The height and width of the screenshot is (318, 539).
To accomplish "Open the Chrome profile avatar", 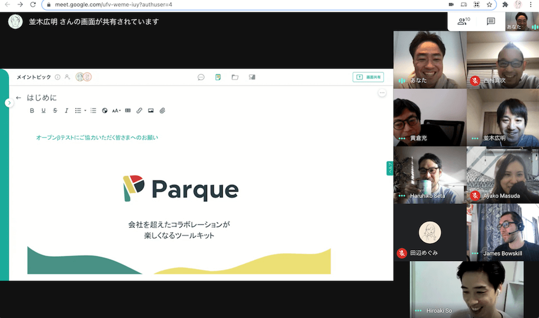I will click(518, 4).
